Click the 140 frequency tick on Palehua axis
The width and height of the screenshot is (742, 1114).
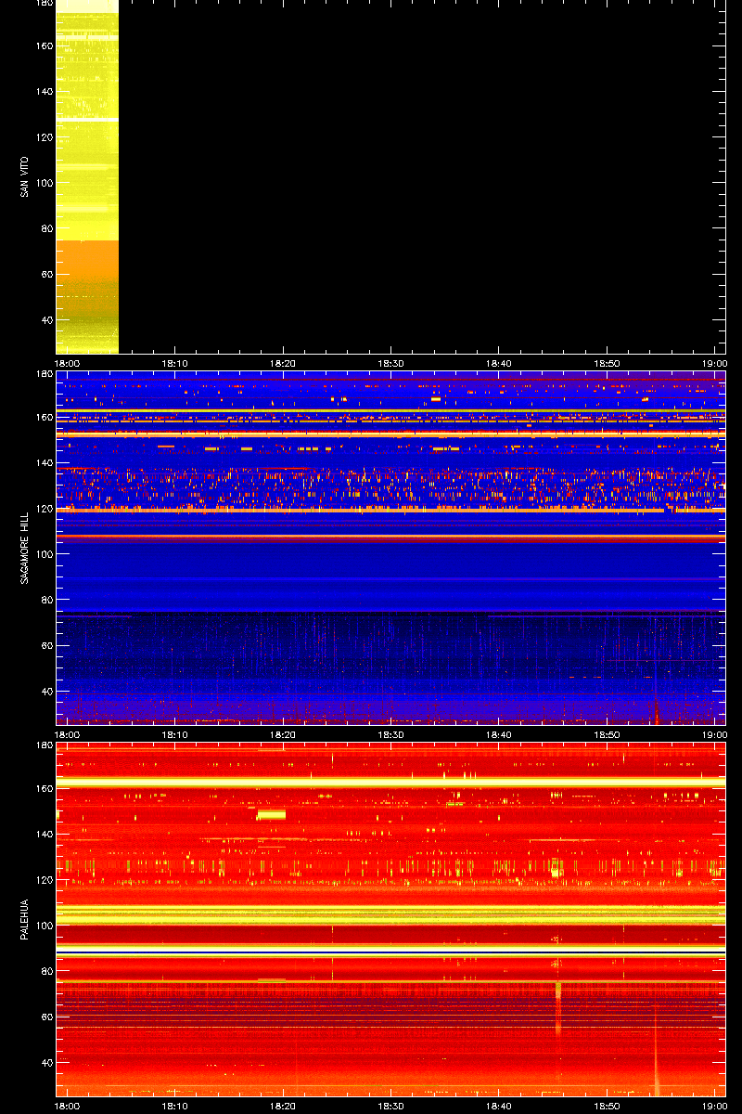click(44, 835)
